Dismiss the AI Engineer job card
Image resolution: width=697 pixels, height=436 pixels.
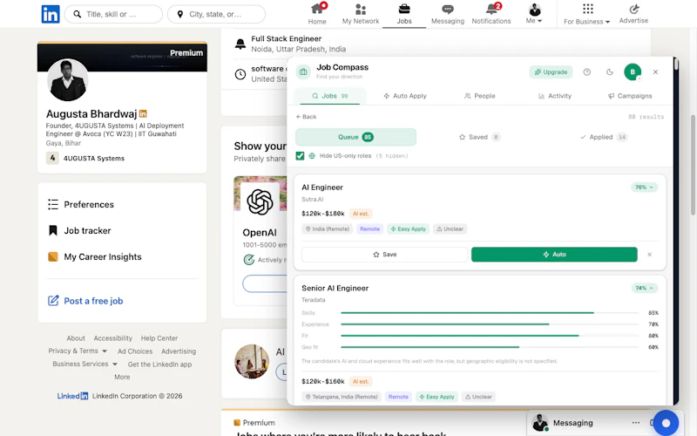coord(649,255)
